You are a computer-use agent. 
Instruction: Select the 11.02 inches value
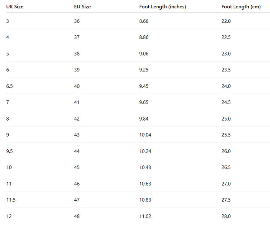pos(145,216)
